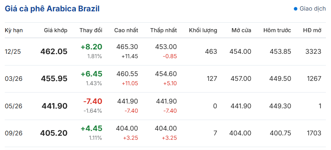Select the Thay đổi column header

91,30
